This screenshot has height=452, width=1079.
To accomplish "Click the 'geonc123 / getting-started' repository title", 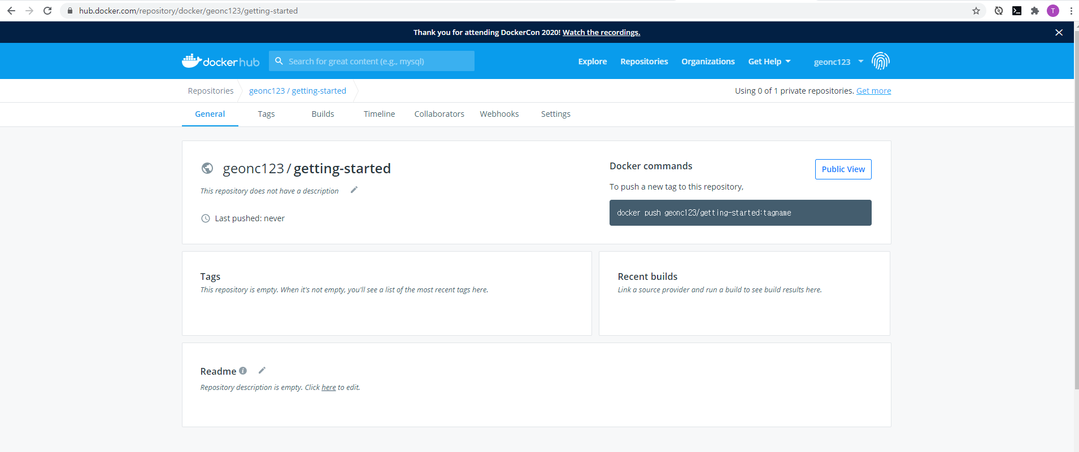I will point(307,168).
